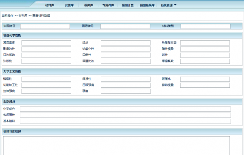Click the 磁性 input field
244x155 pixels.
(205, 55)
